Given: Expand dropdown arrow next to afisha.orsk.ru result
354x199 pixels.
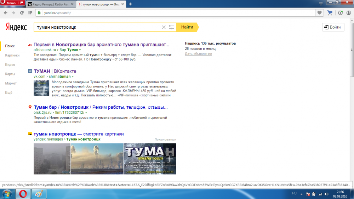Looking at the screenshot, I should click(80, 50).
